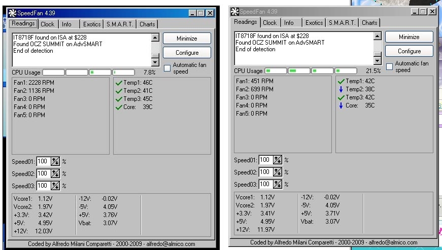Click Temp2 blue down arrow in right window
This screenshot has height=250, width=442.
(341, 89)
